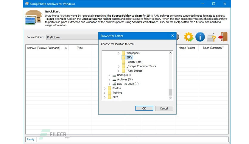249x144 pixels.
Task: Expand the Training folder node
Action: tap(105, 93)
